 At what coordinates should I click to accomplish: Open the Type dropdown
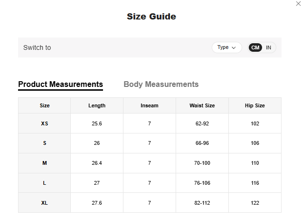226,47
